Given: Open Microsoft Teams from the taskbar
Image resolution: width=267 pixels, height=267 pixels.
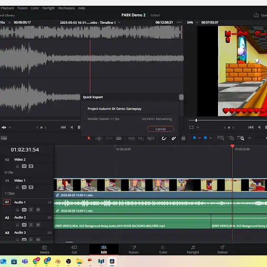Looking at the screenshot, I should click(25, 261).
